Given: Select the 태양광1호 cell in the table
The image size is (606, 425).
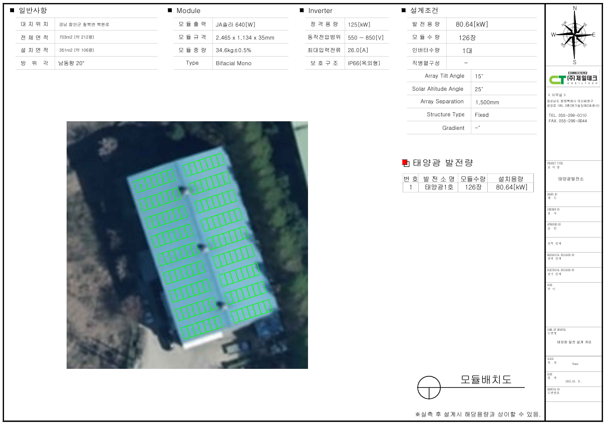Looking at the screenshot, I should coord(439,187).
